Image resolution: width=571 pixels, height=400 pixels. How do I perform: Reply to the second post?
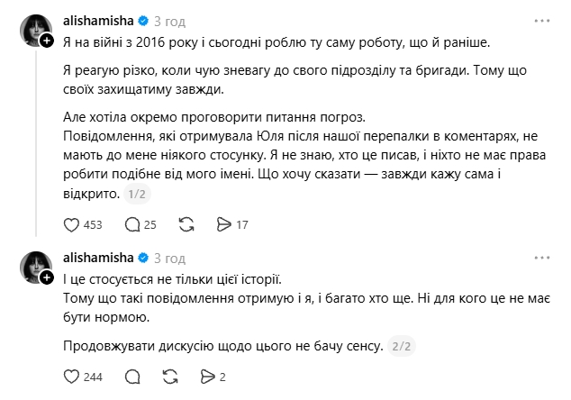(x=132, y=377)
